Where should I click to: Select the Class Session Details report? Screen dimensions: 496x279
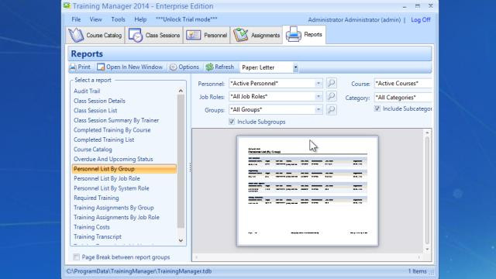(99, 101)
